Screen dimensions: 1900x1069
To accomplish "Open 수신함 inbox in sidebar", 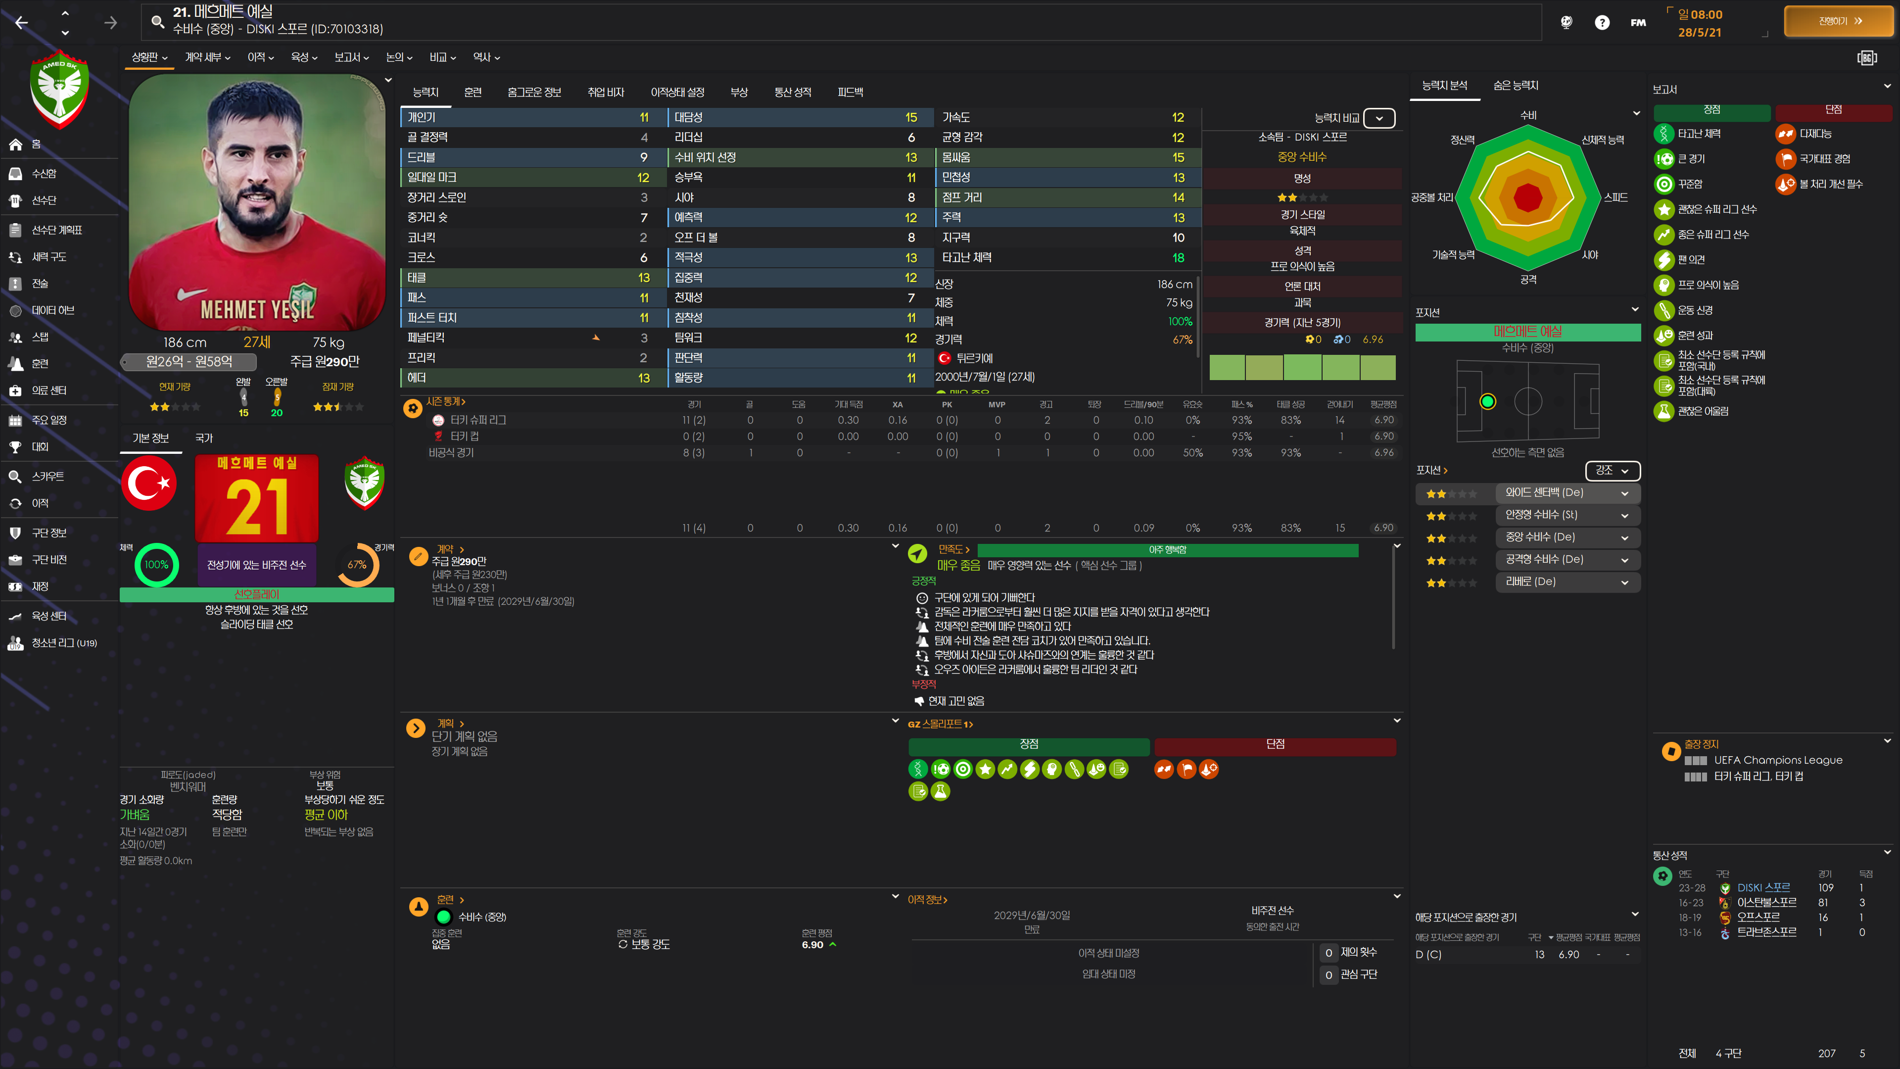I will coord(44,173).
